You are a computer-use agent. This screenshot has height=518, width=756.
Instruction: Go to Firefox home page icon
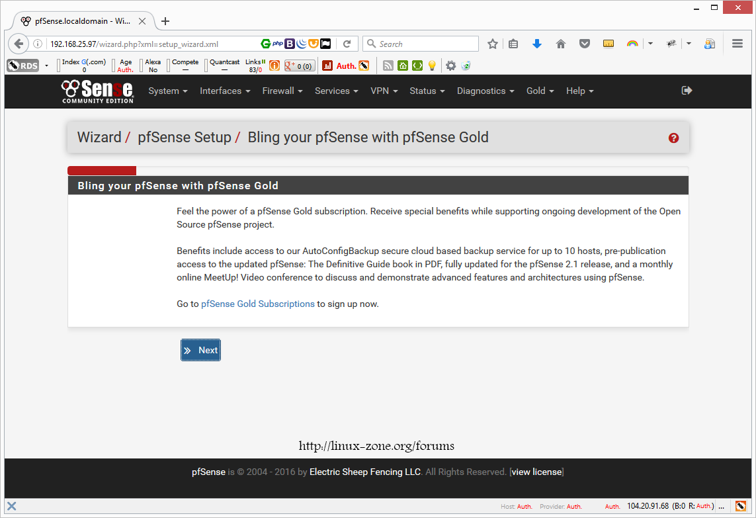point(561,44)
